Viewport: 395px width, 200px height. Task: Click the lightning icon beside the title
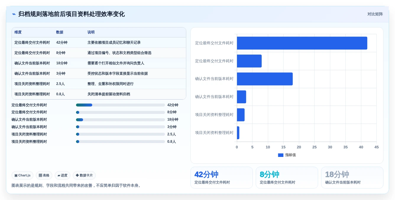[x=14, y=14]
